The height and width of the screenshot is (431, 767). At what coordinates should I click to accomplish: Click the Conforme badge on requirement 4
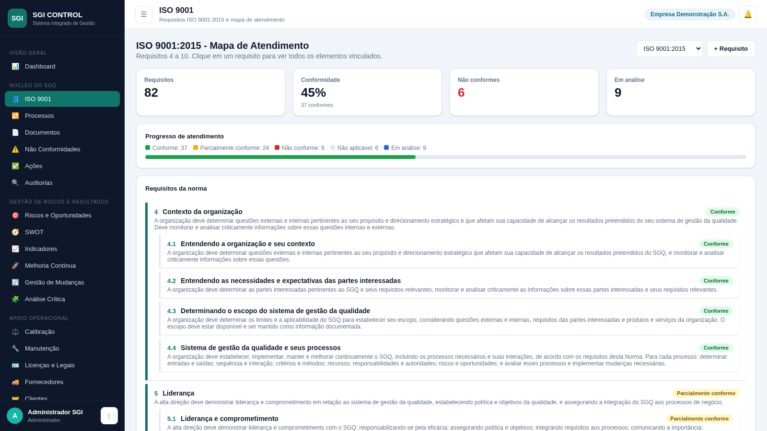tap(723, 212)
